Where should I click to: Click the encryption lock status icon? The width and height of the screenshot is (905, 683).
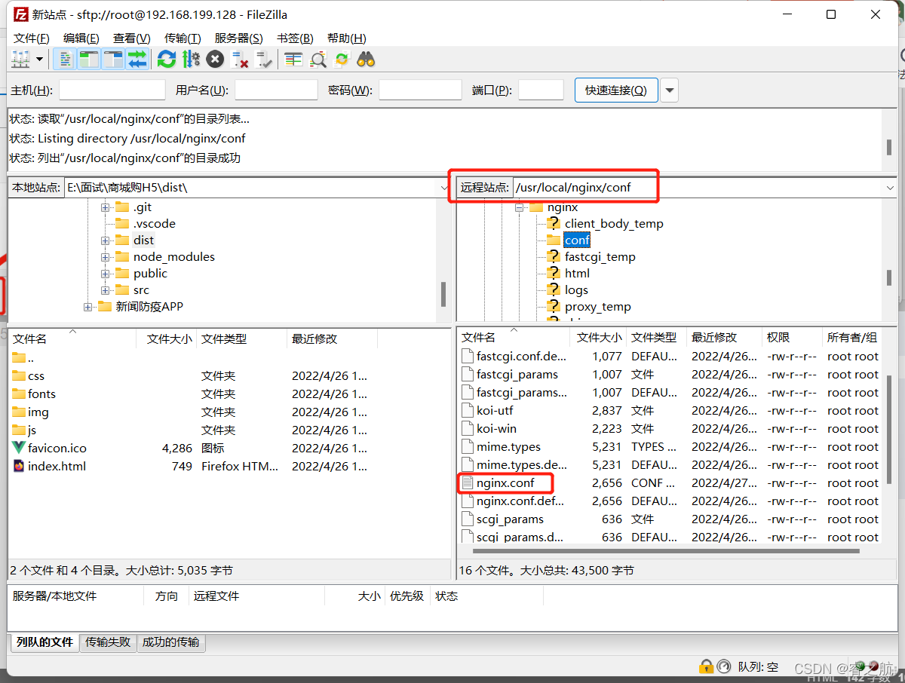point(706,666)
